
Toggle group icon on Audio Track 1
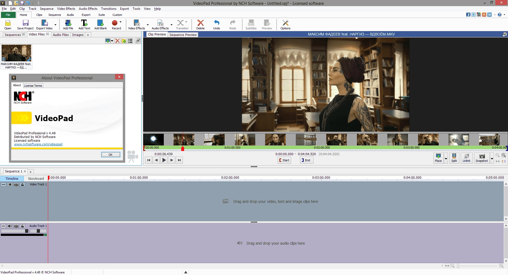coord(16,226)
